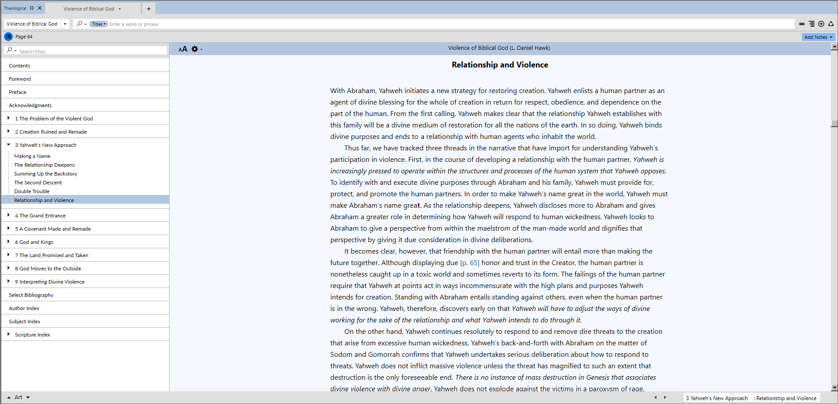Image resolution: width=838 pixels, height=404 pixels.
Task: Open the Add Notes dropdown
Action: pos(818,37)
